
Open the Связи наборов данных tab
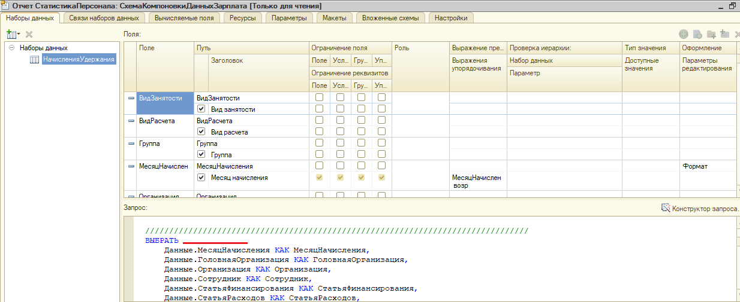point(104,18)
